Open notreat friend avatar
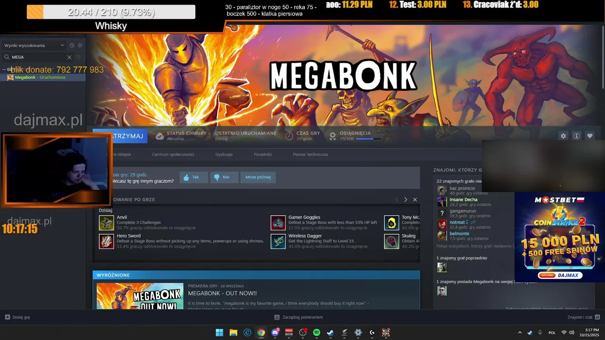Screen dimensions: 605x340 point(442,224)
